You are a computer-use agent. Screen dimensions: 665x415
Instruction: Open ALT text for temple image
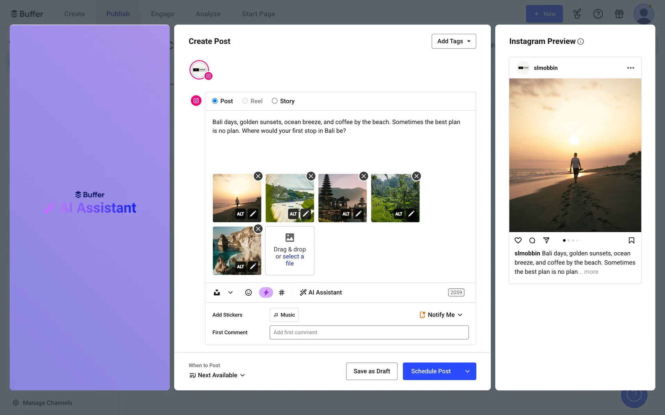[x=346, y=214]
